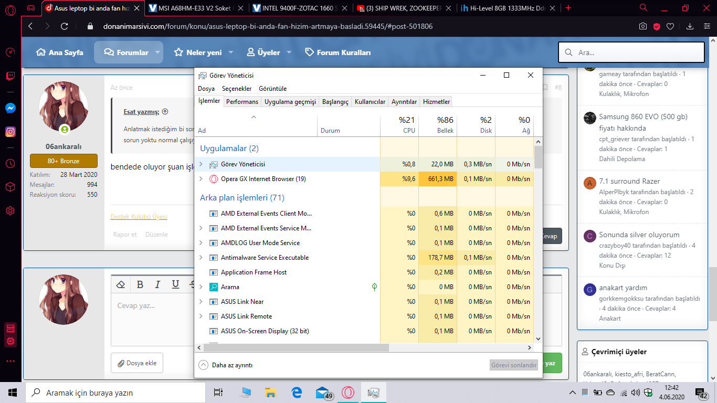
Task: Open notification center icon
Action: (701, 393)
